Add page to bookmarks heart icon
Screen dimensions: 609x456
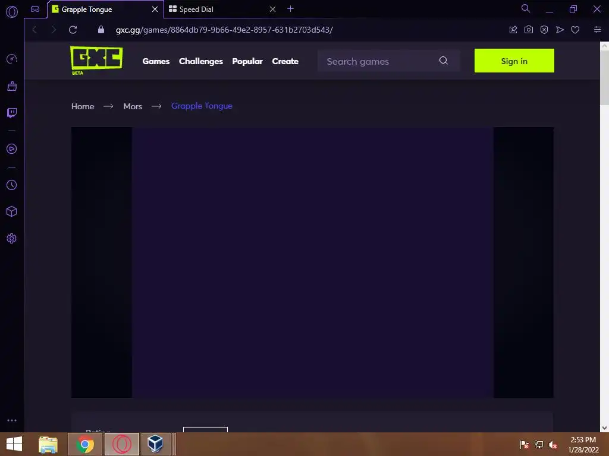point(575,30)
